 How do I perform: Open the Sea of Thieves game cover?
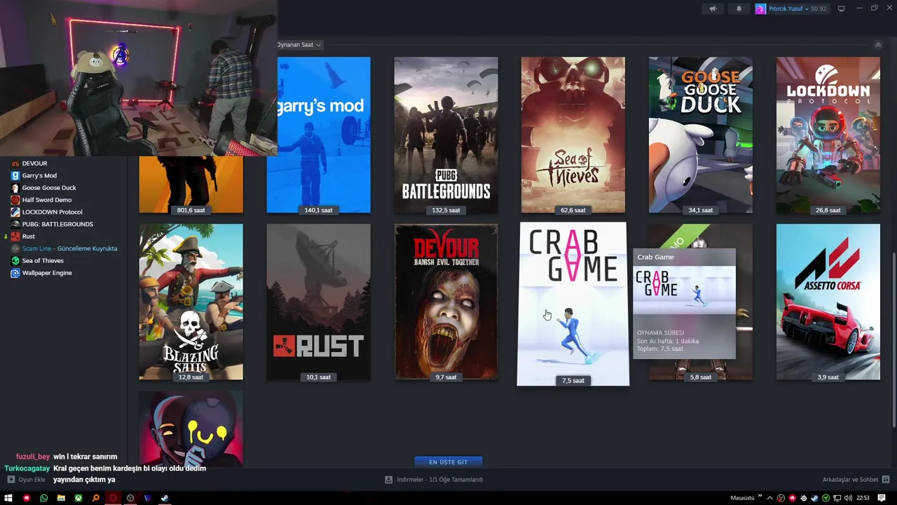click(x=573, y=135)
